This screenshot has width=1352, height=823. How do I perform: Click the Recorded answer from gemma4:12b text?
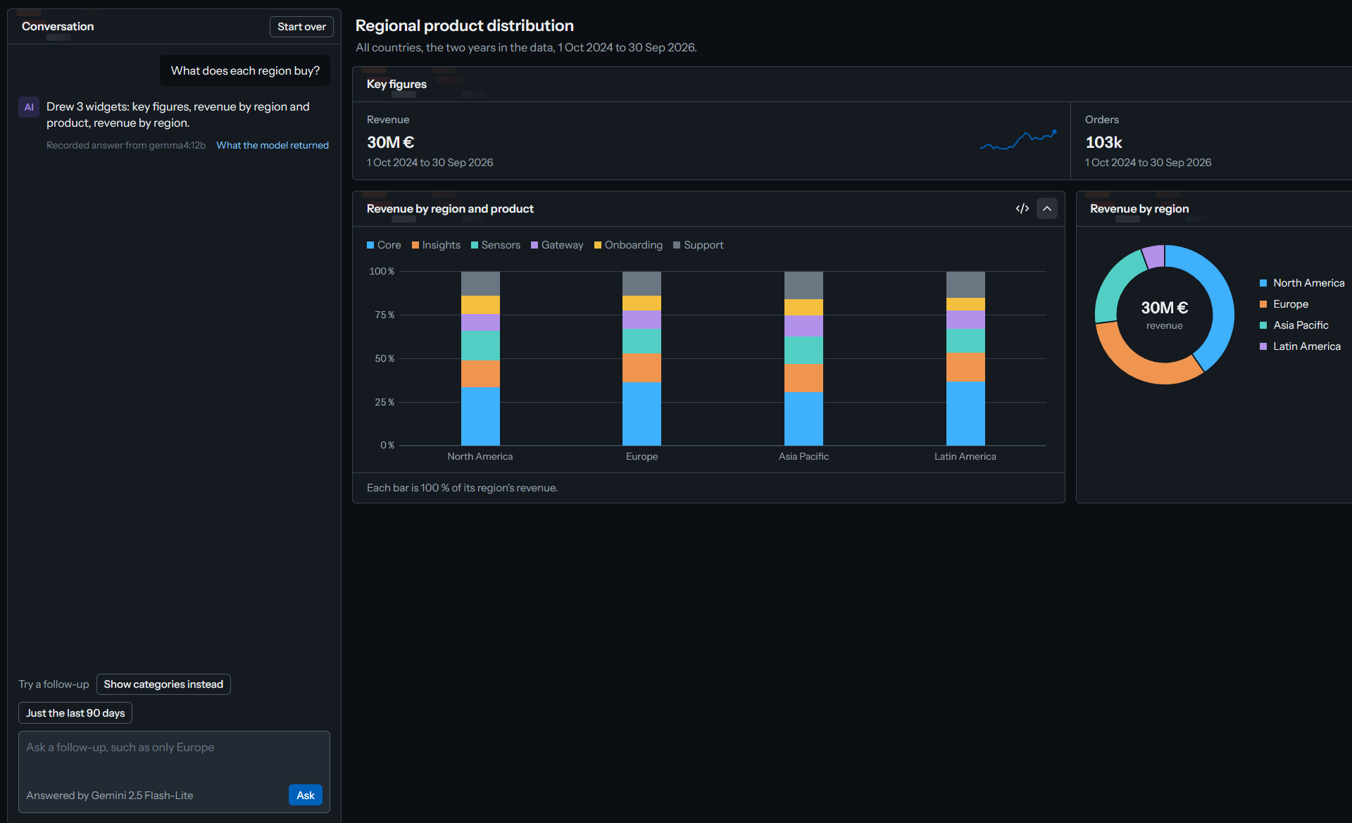pyautogui.click(x=126, y=145)
